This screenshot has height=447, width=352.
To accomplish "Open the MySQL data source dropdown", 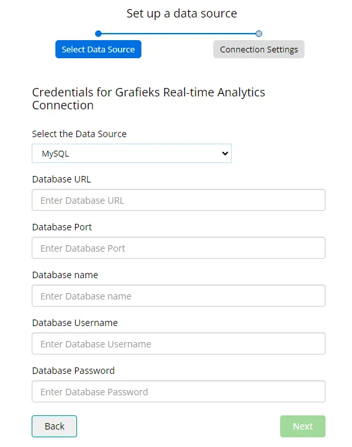I will coord(131,153).
